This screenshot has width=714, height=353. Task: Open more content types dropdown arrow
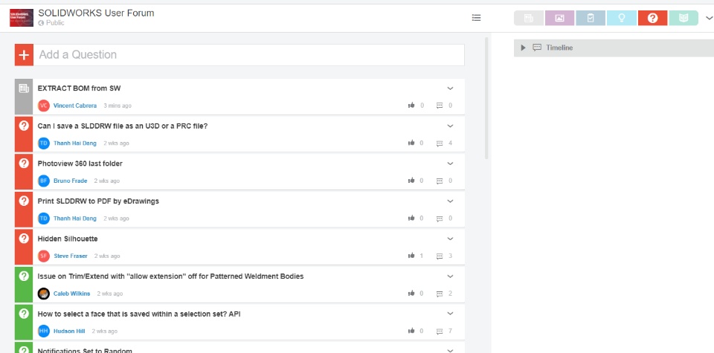pyautogui.click(x=708, y=18)
